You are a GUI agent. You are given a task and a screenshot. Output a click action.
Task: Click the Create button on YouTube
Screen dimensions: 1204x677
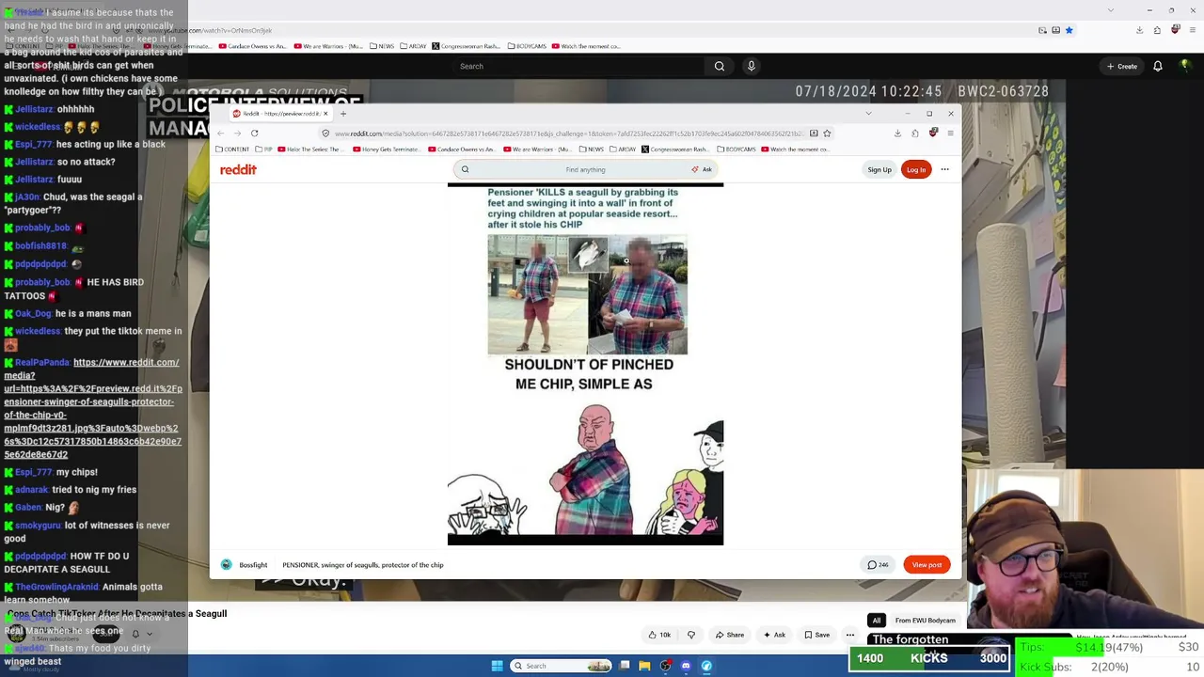tap(1122, 66)
